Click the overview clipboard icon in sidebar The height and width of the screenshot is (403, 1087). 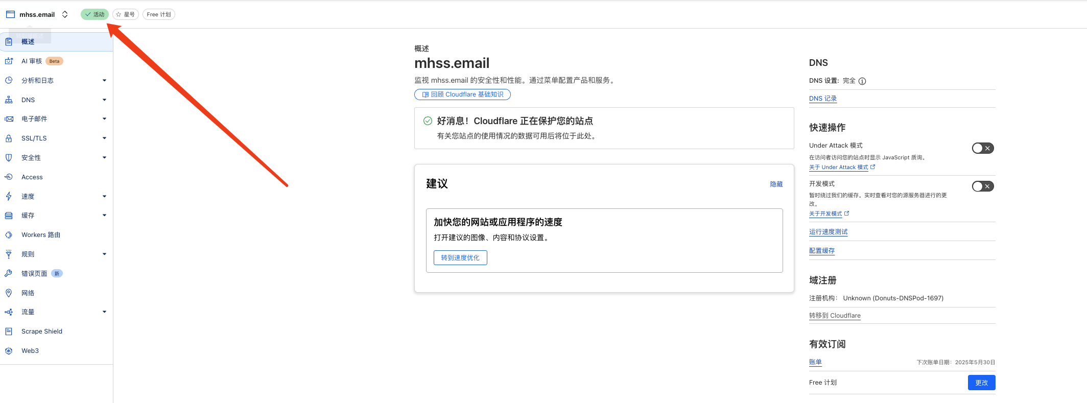9,42
